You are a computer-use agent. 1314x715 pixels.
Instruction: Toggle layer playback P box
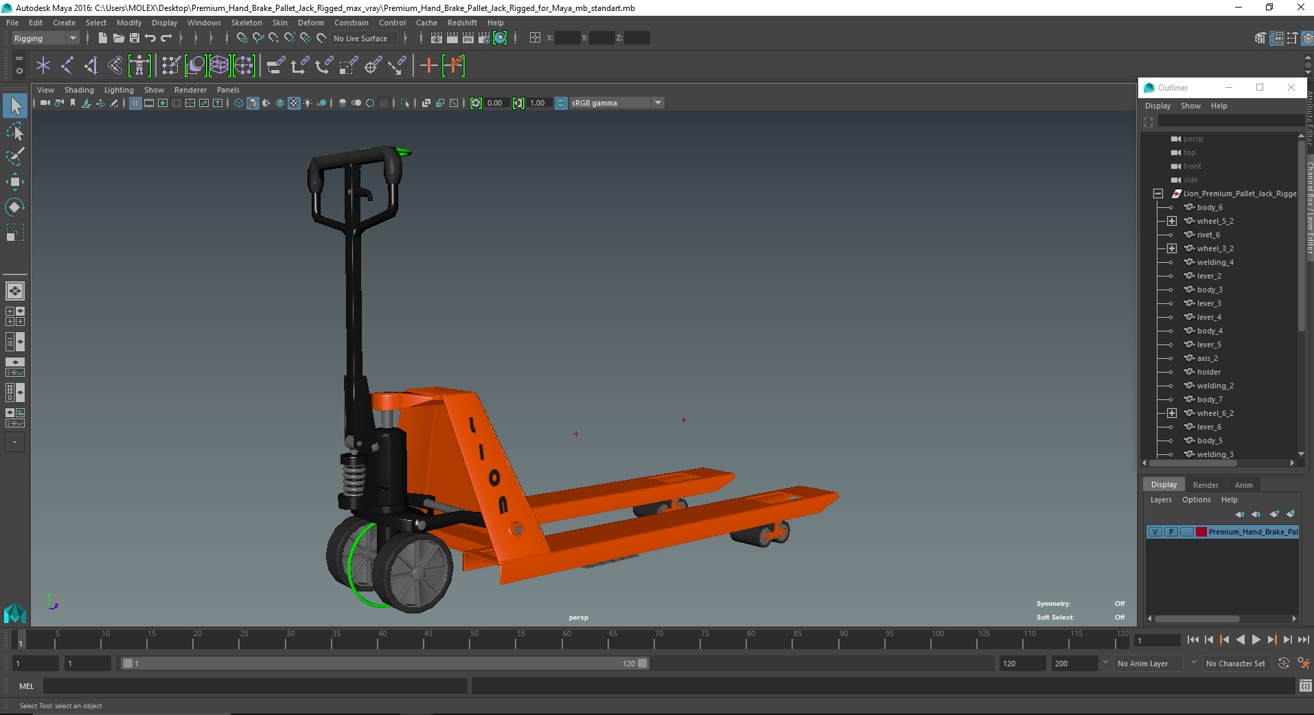pos(1171,532)
